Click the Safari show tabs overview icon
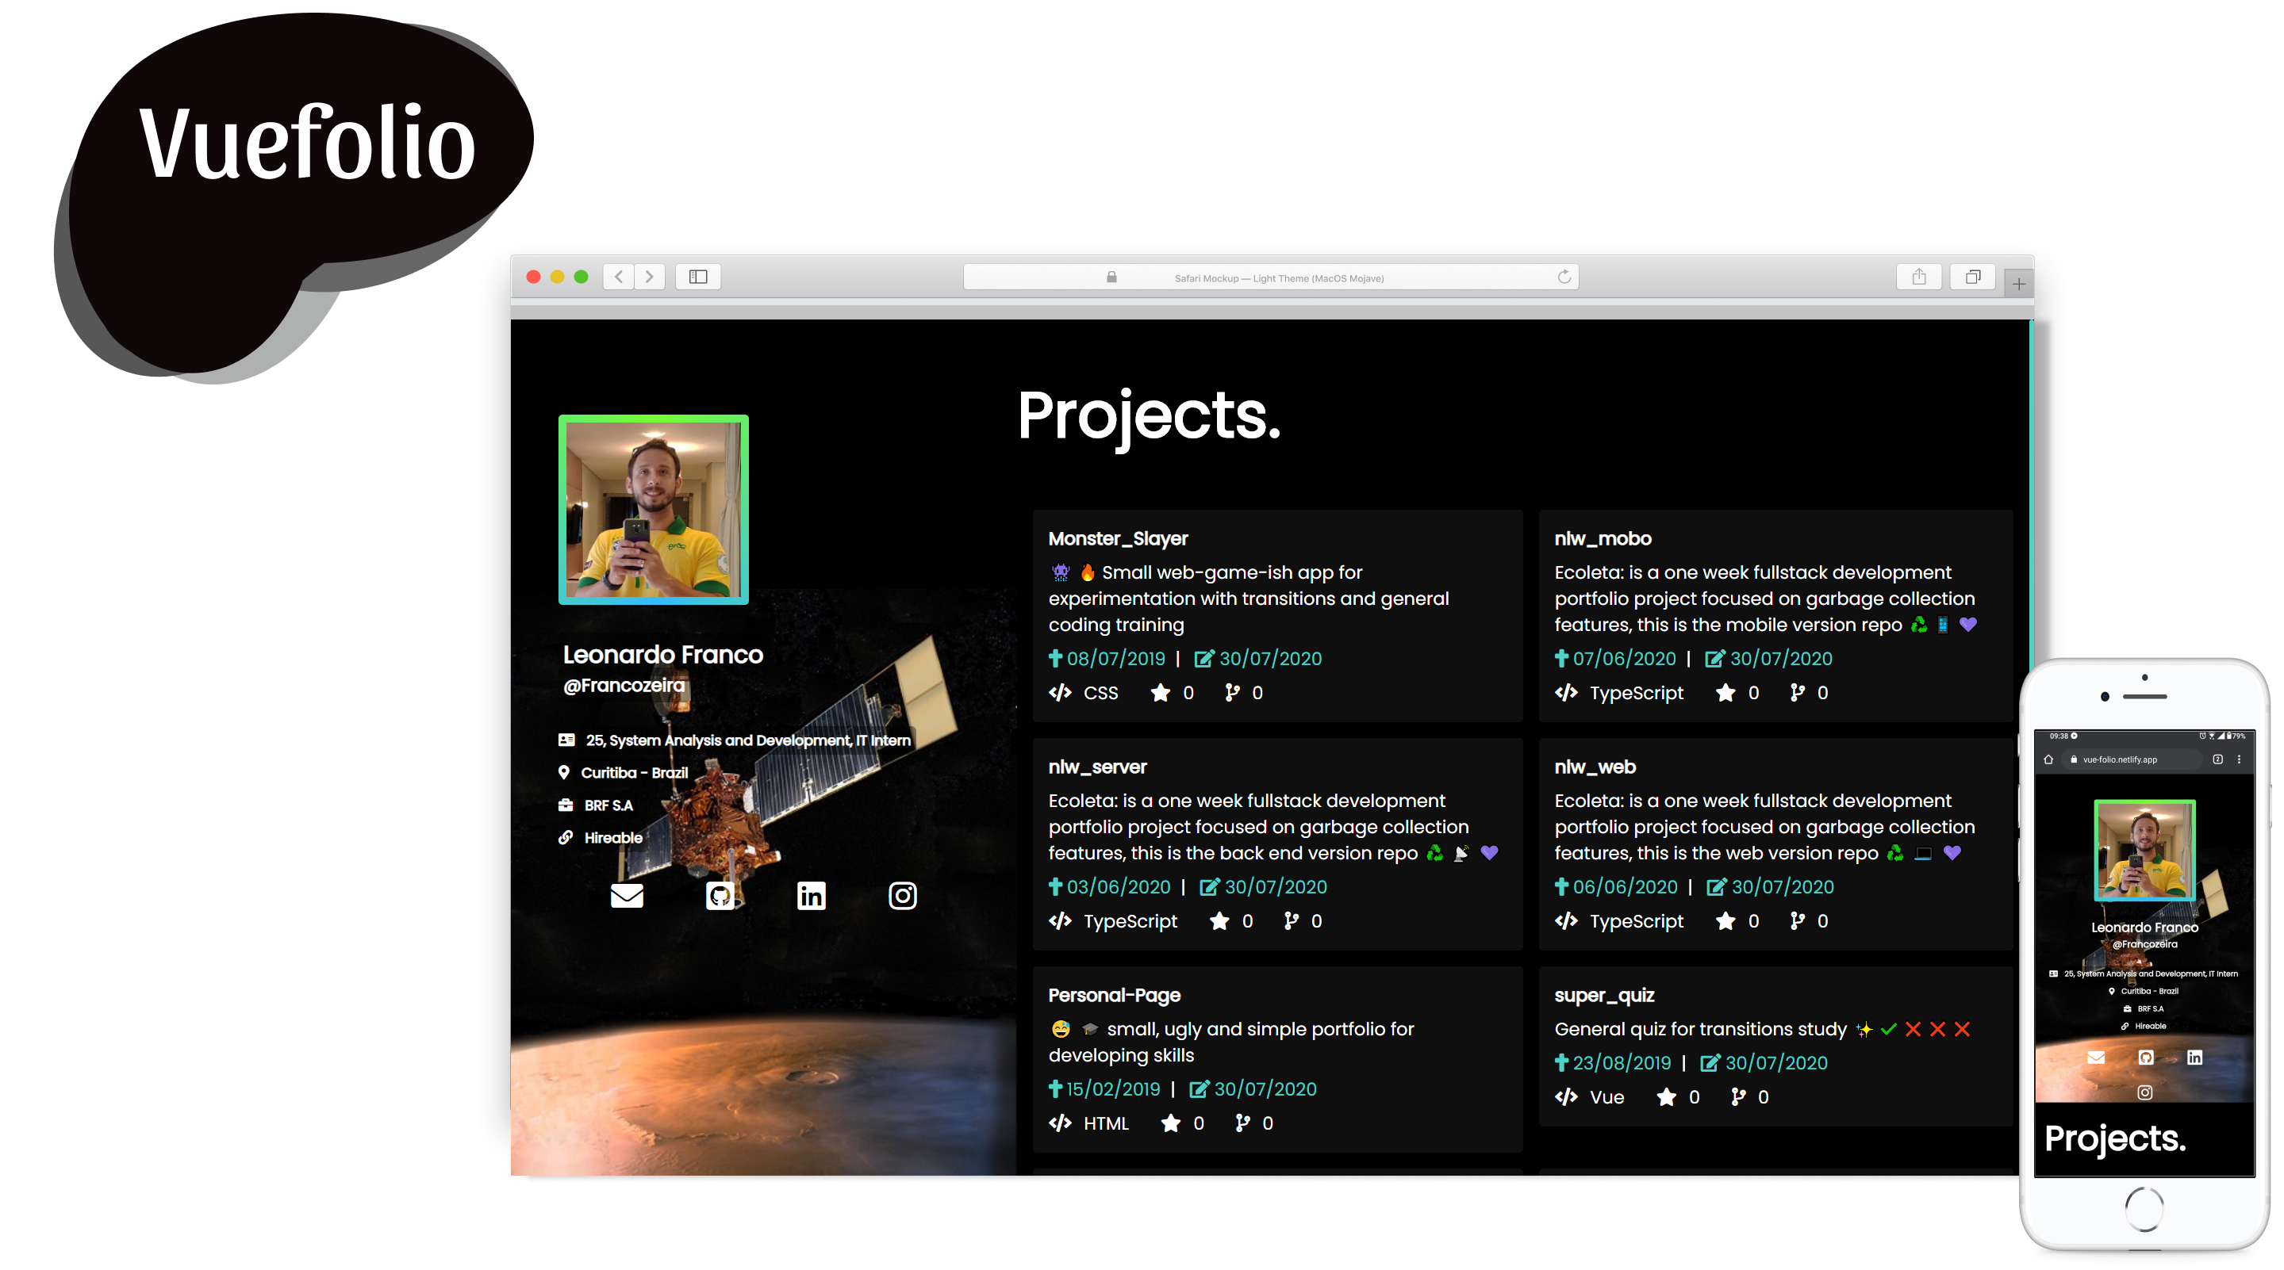Screen dimensions: 2284x1270 click(1972, 277)
